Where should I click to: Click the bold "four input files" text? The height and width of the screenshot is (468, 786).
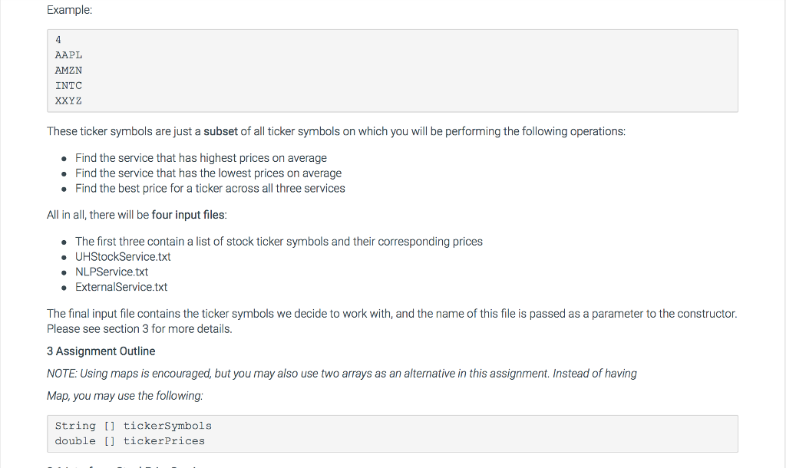[x=189, y=215]
